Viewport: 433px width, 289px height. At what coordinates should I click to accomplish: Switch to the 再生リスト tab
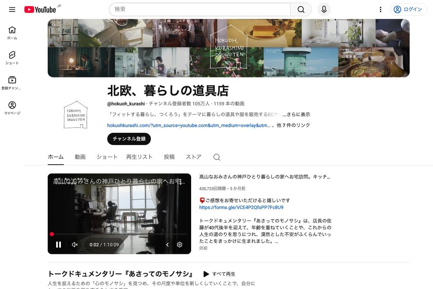[x=140, y=157]
